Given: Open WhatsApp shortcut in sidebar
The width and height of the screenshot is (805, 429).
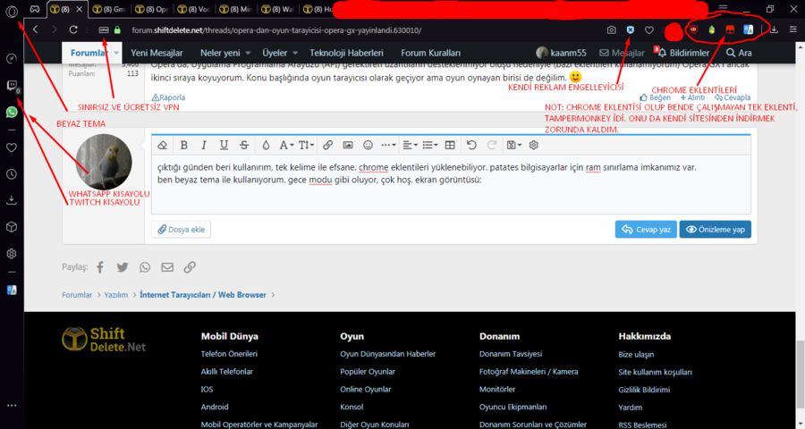Looking at the screenshot, I should pyautogui.click(x=12, y=113).
